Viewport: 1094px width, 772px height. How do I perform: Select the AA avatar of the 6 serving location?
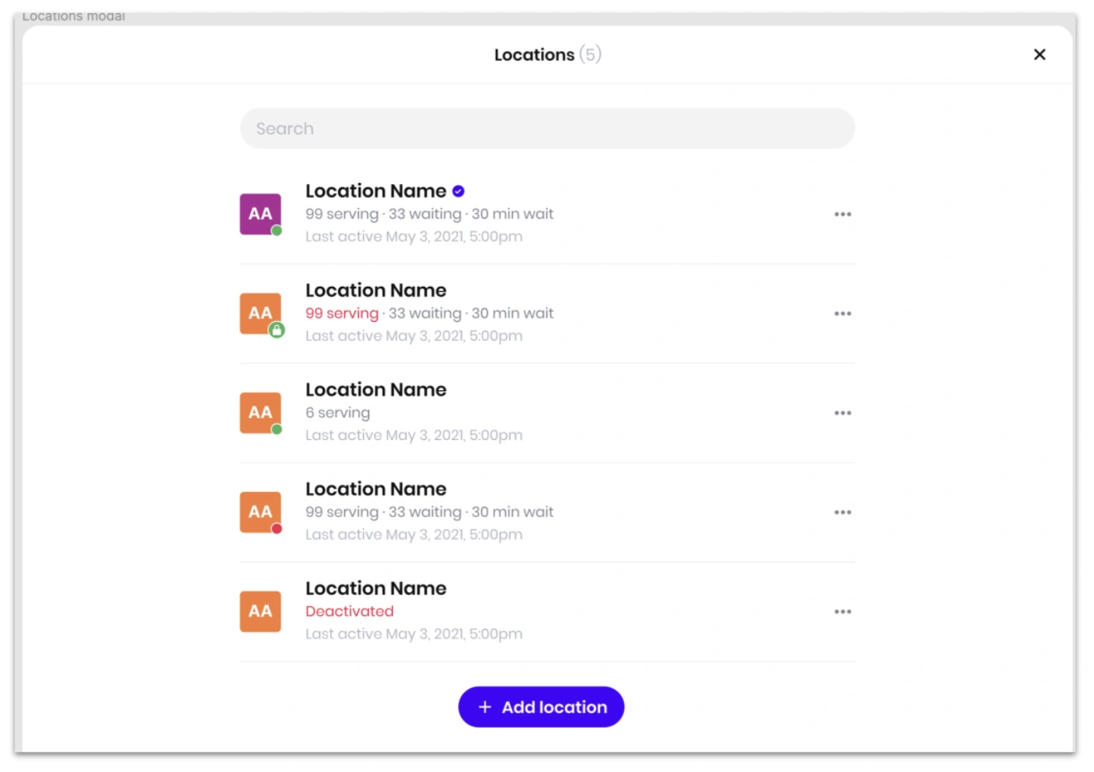coord(260,413)
